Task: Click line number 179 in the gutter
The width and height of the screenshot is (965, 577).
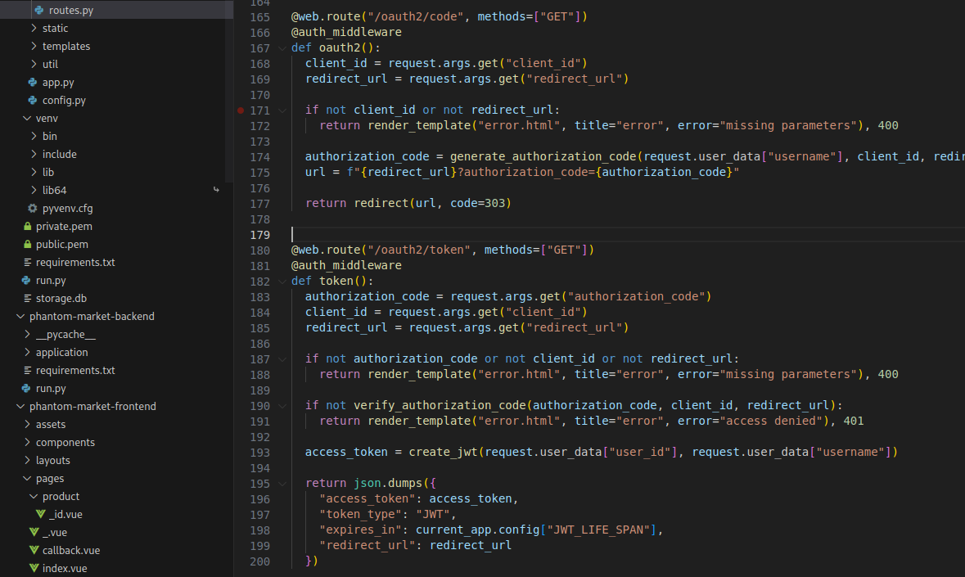Action: point(259,235)
